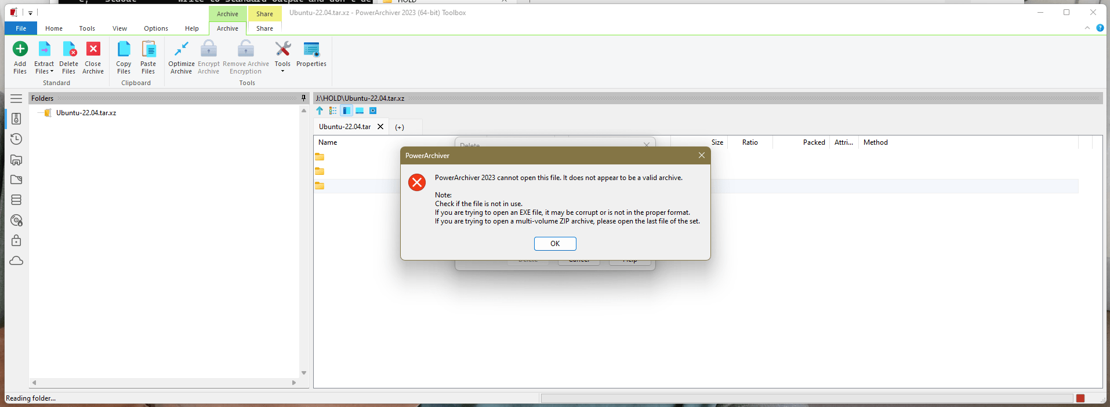
Task: Open help via the blue question mark icon
Action: coord(1100,28)
